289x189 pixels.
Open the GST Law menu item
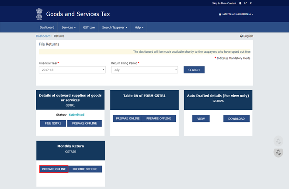click(x=89, y=27)
